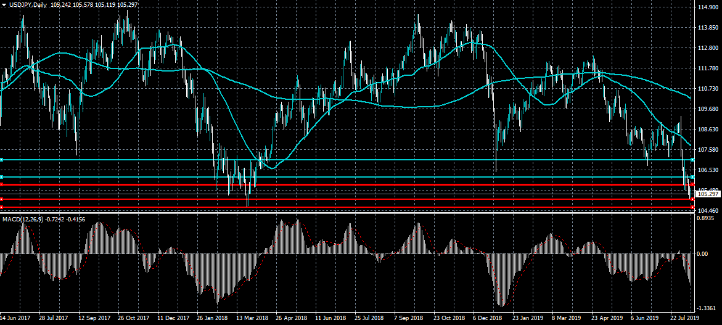The width and height of the screenshot is (722, 325).
Task: Click the 110.730 price scale label
Action: 707,89
